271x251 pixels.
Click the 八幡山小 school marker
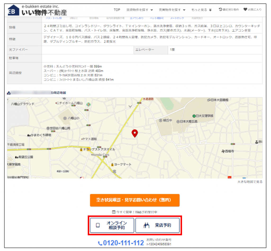(65, 118)
